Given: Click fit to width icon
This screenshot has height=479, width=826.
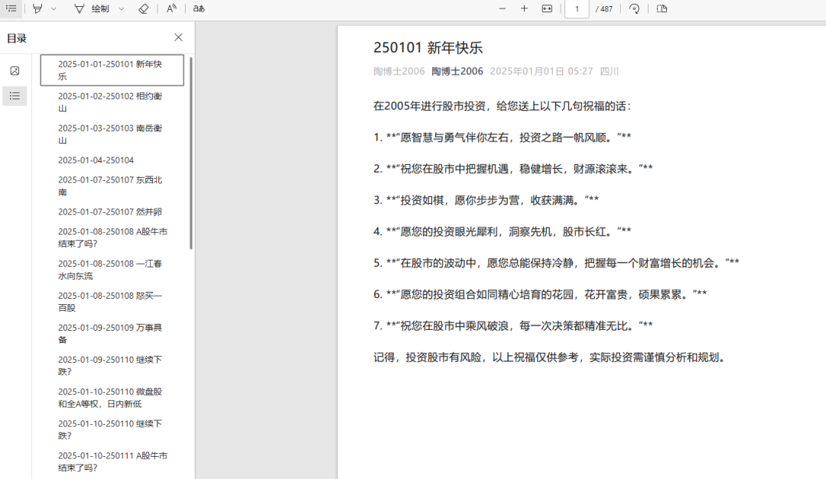Looking at the screenshot, I should pos(547,8).
